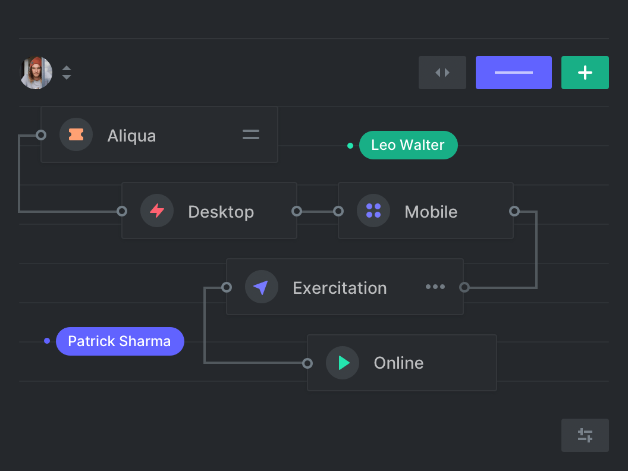
Task: Open the hamburger menu on the Aliqua card
Action: point(250,134)
